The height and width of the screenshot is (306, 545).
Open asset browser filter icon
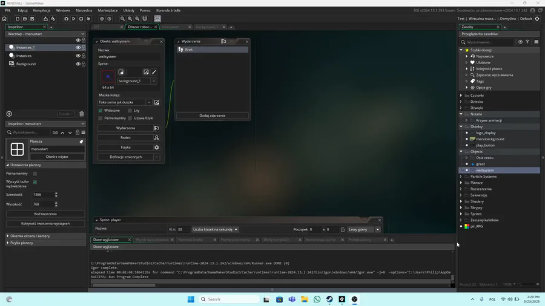click(x=527, y=42)
